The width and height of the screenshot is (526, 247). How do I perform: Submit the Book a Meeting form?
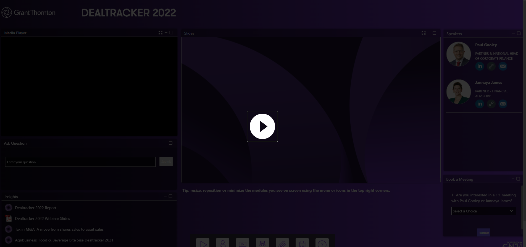point(483,233)
